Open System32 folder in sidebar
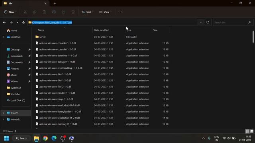This screenshot has width=255, height=143. (x=14, y=88)
